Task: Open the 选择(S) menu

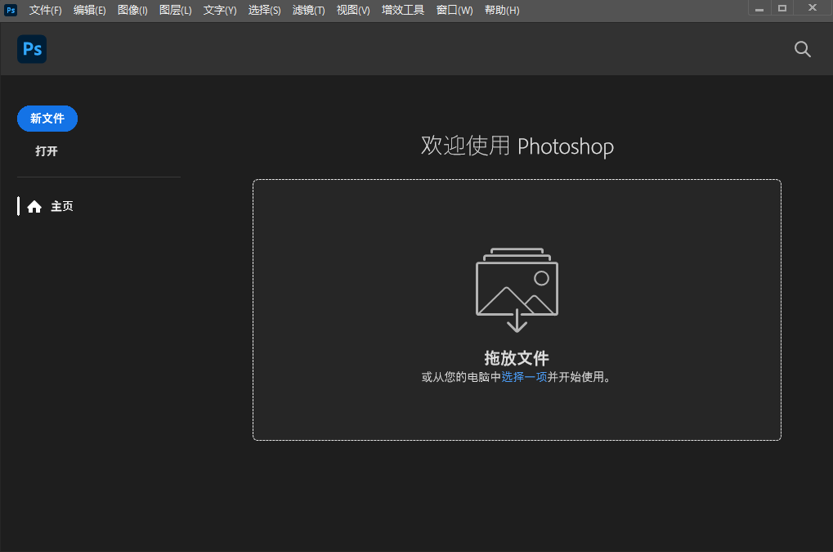Action: (x=264, y=10)
